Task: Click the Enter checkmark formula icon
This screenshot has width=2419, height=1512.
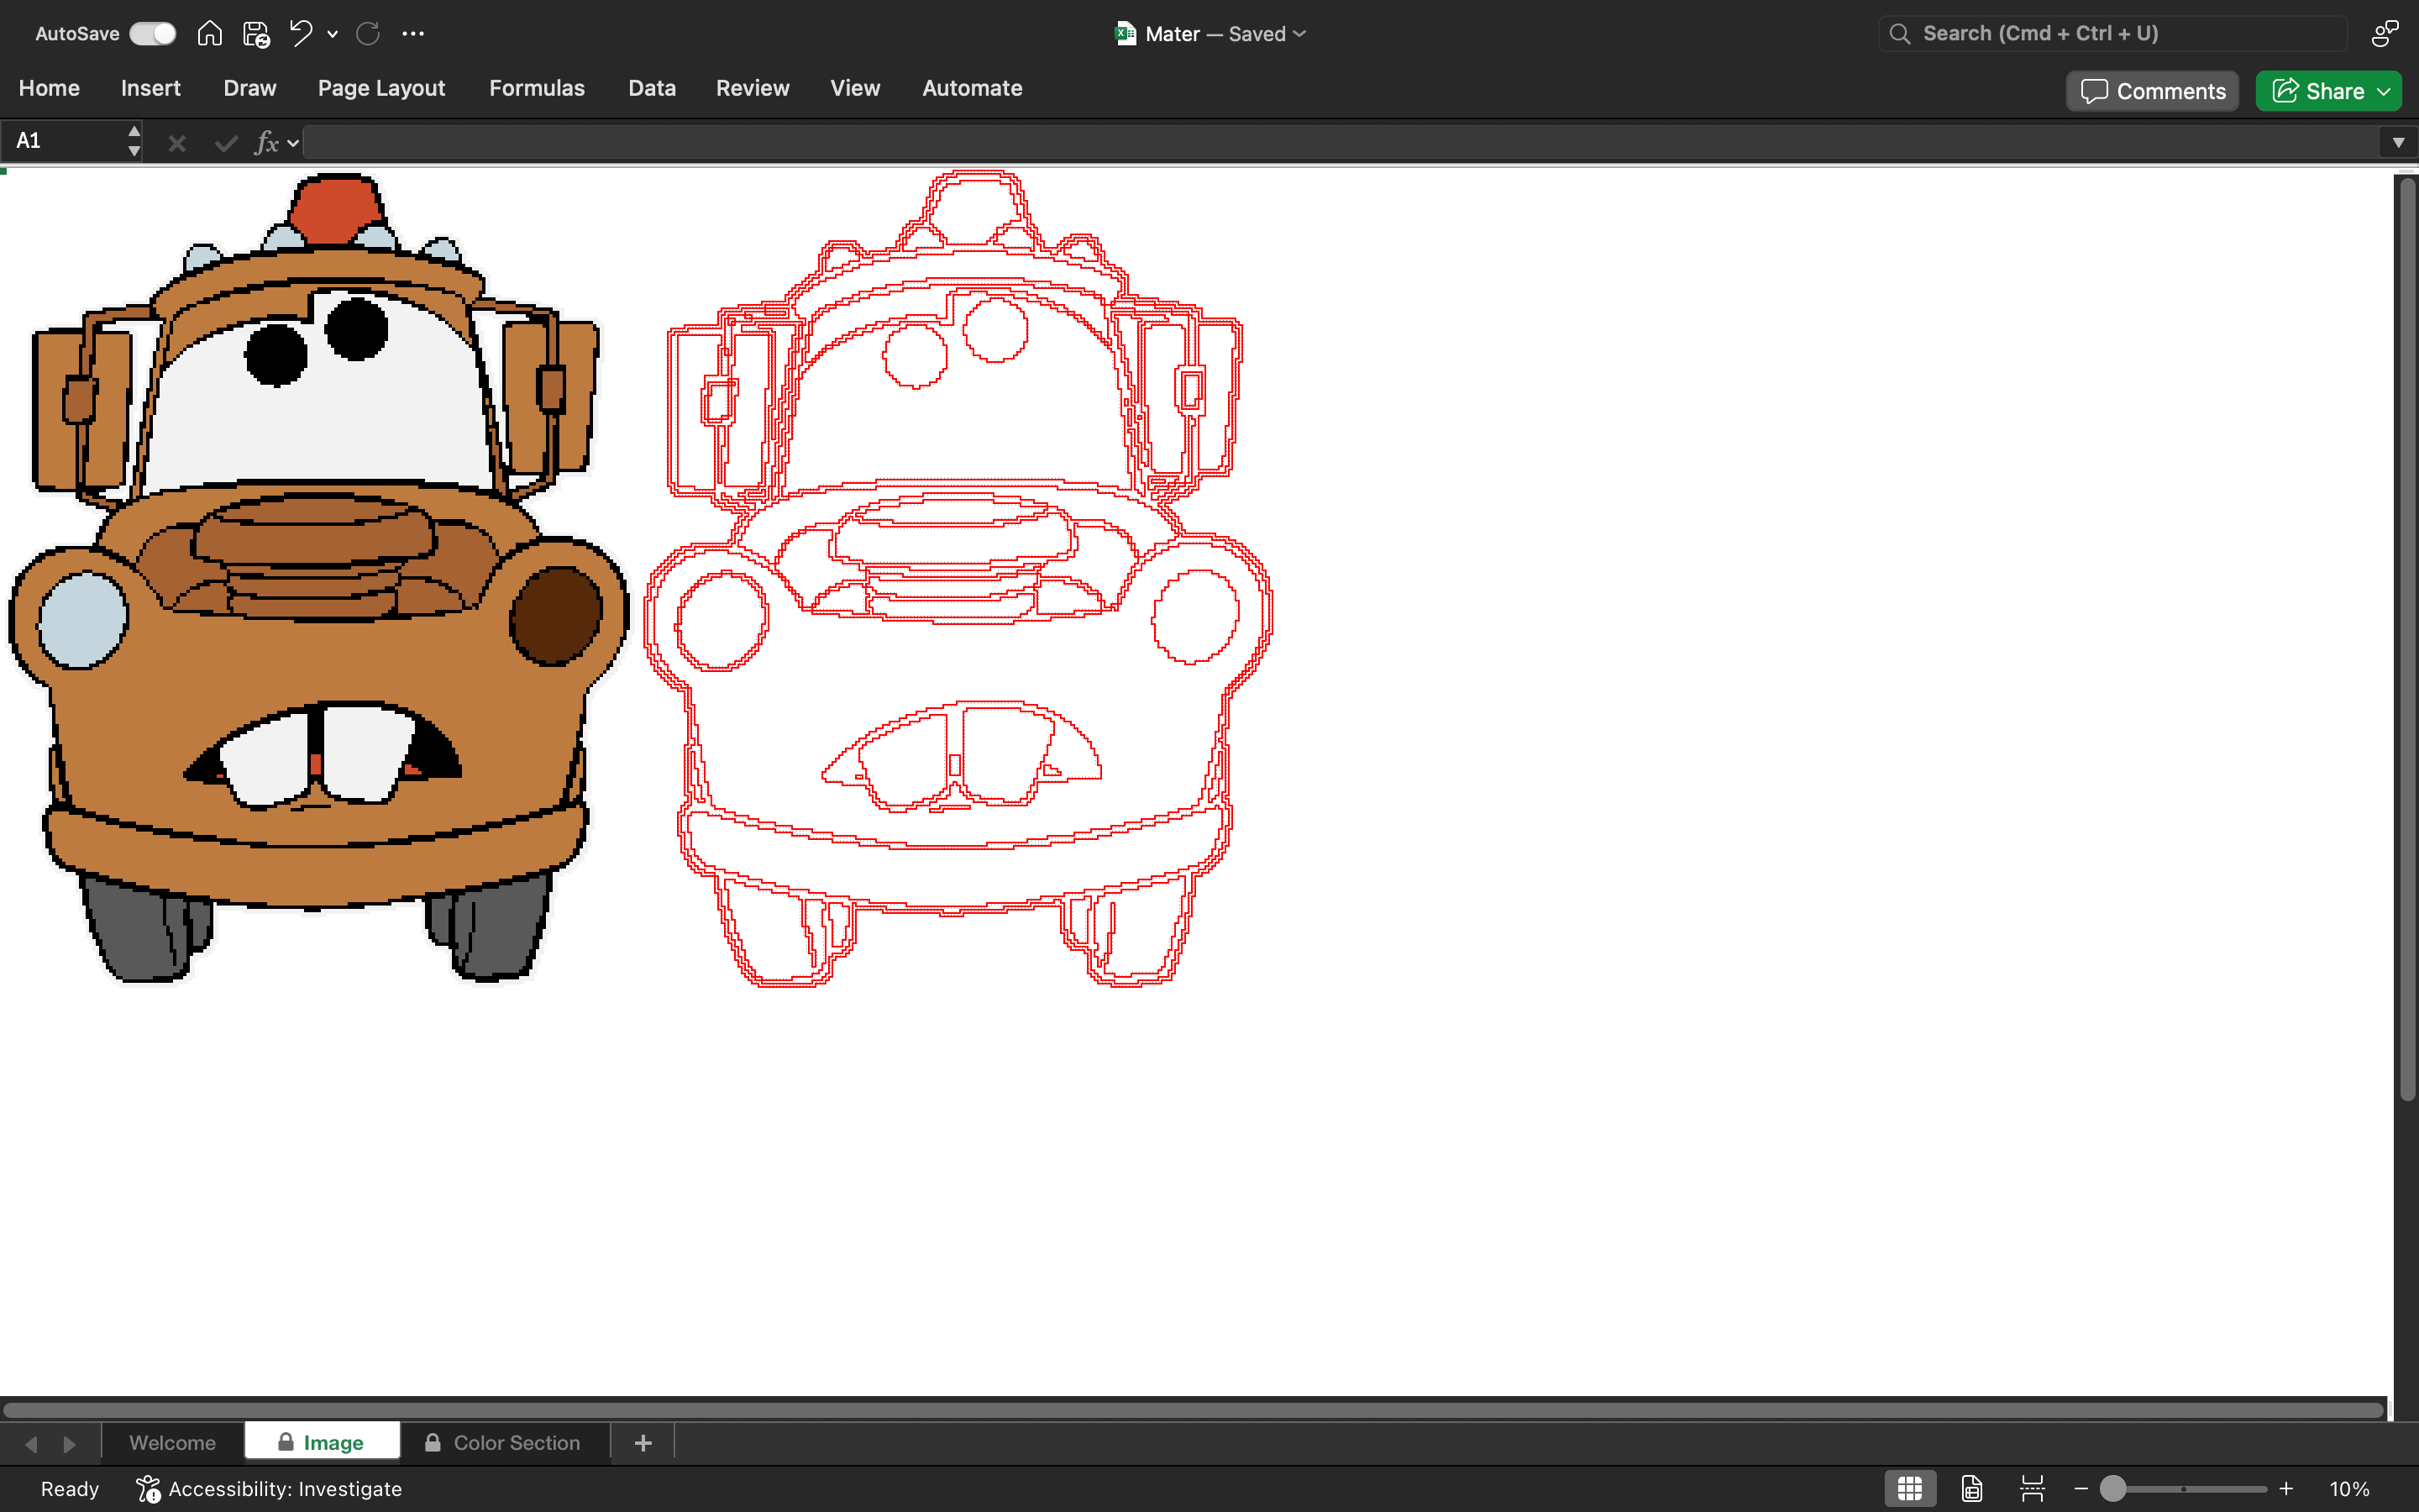Action: 226,143
